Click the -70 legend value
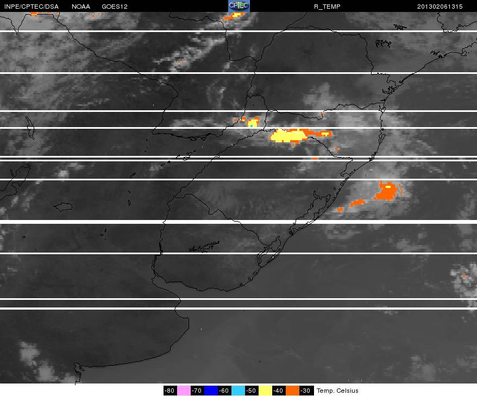Viewport: 477px width, 396px height. 197,391
